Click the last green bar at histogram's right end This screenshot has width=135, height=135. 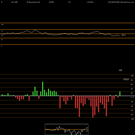[x=120, y=94]
